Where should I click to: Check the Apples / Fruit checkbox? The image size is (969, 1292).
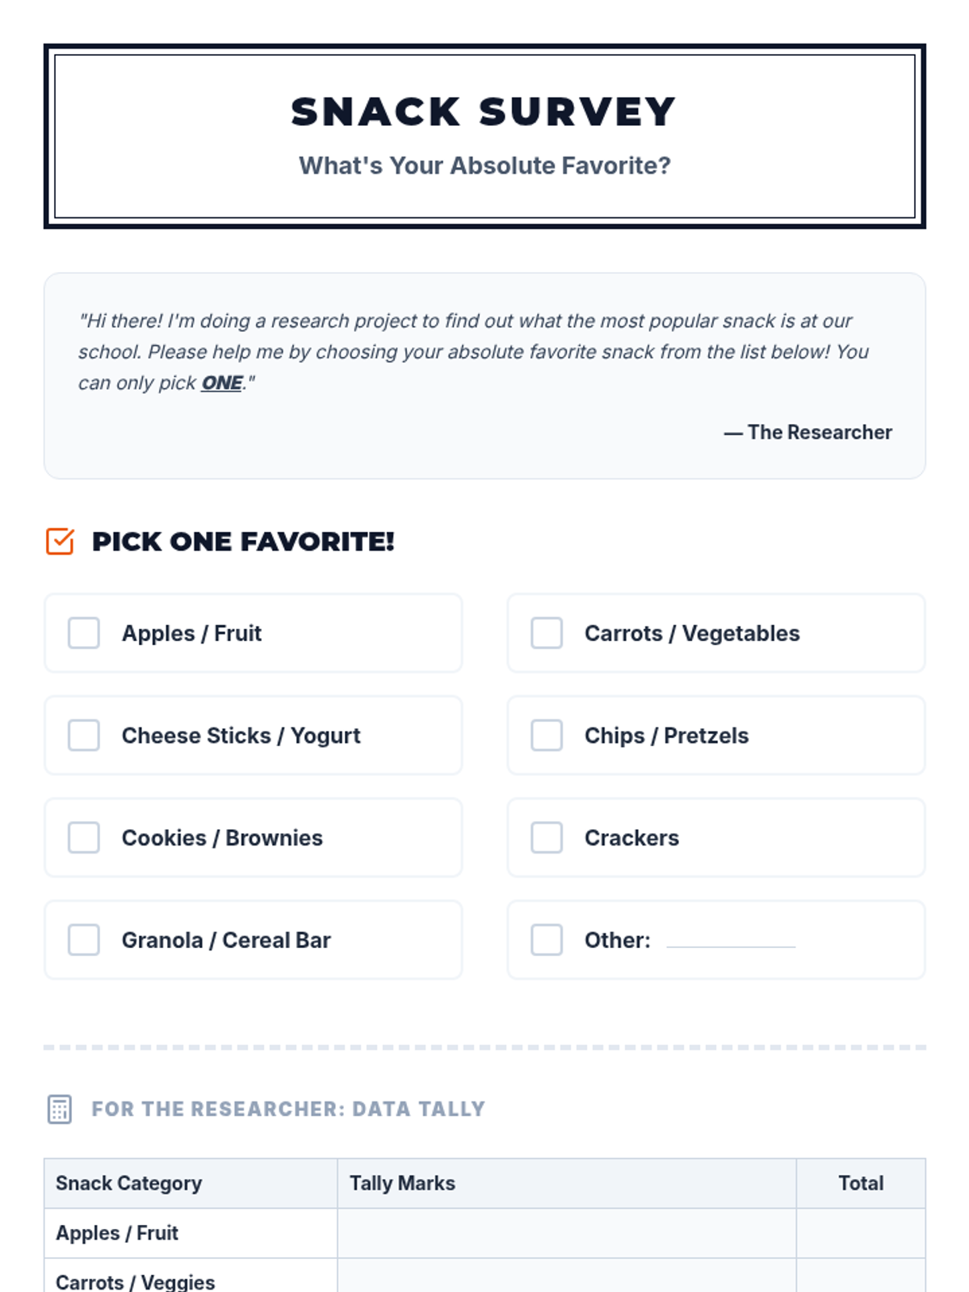click(84, 633)
